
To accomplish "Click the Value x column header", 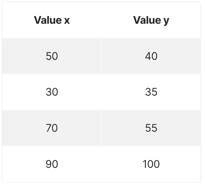I will pyautogui.click(x=52, y=20).
